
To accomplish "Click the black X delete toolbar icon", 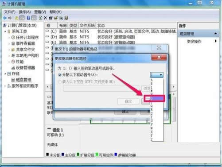I will [45, 18].
